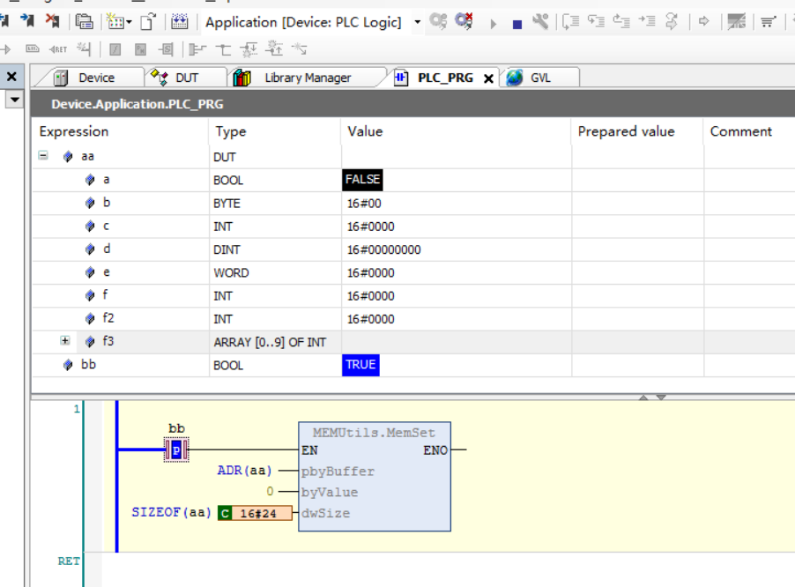Click the Login gear icon

click(438, 21)
